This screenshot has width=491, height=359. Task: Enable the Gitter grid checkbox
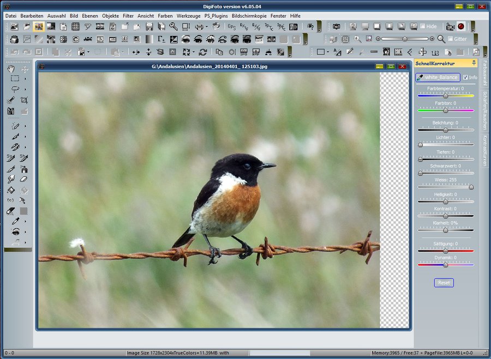[x=450, y=39]
